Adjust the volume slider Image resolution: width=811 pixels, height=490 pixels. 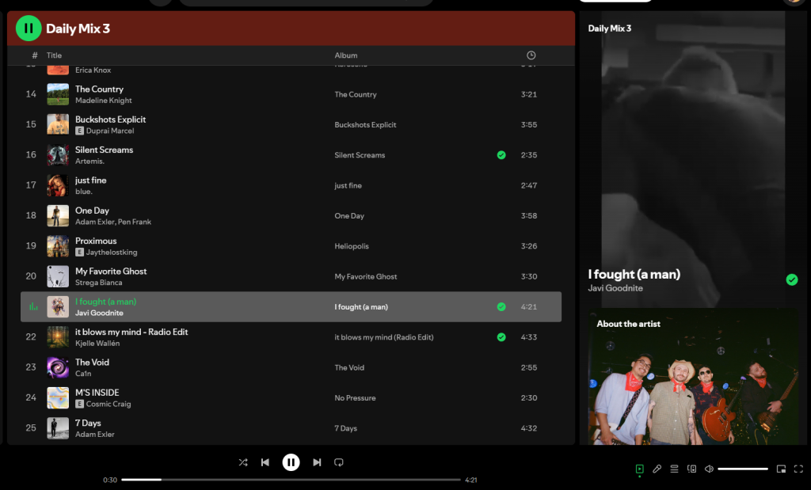743,469
